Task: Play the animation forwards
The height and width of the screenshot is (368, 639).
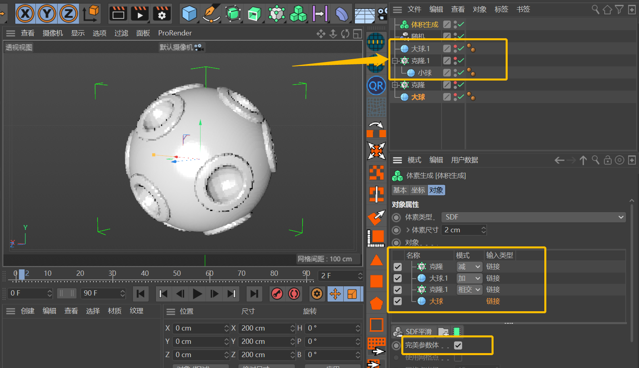Action: pyautogui.click(x=197, y=294)
